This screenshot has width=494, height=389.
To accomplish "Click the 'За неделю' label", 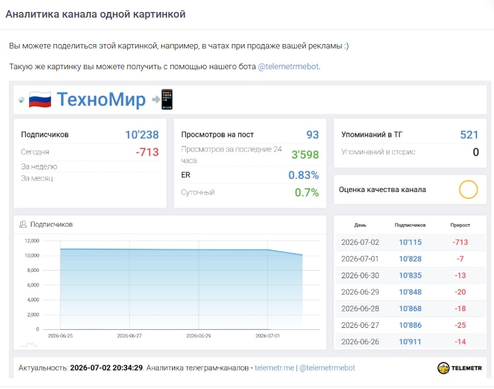I will (x=39, y=166).
